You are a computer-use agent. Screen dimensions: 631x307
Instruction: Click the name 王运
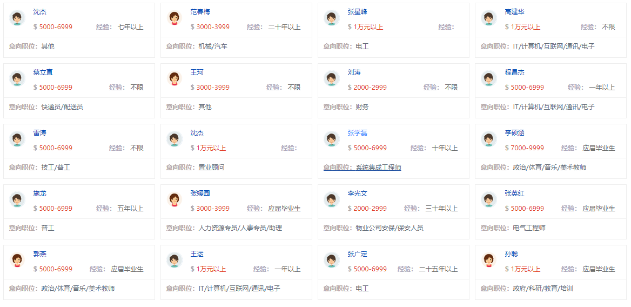(x=197, y=254)
